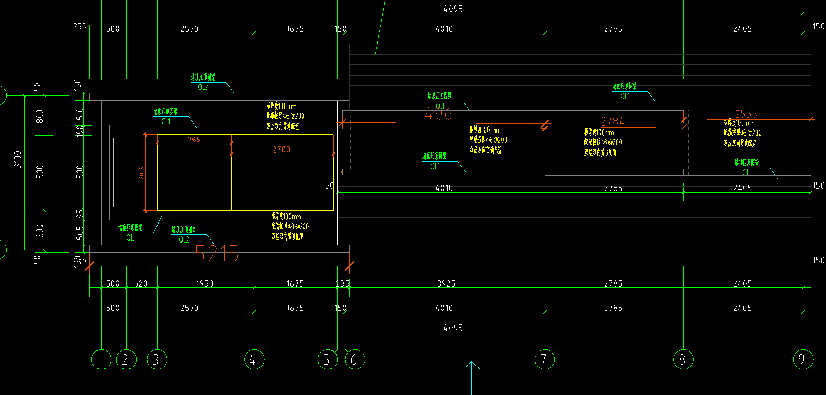Select grid axis bubble number 7
Viewport: 826px width, 395px height.
point(545,360)
